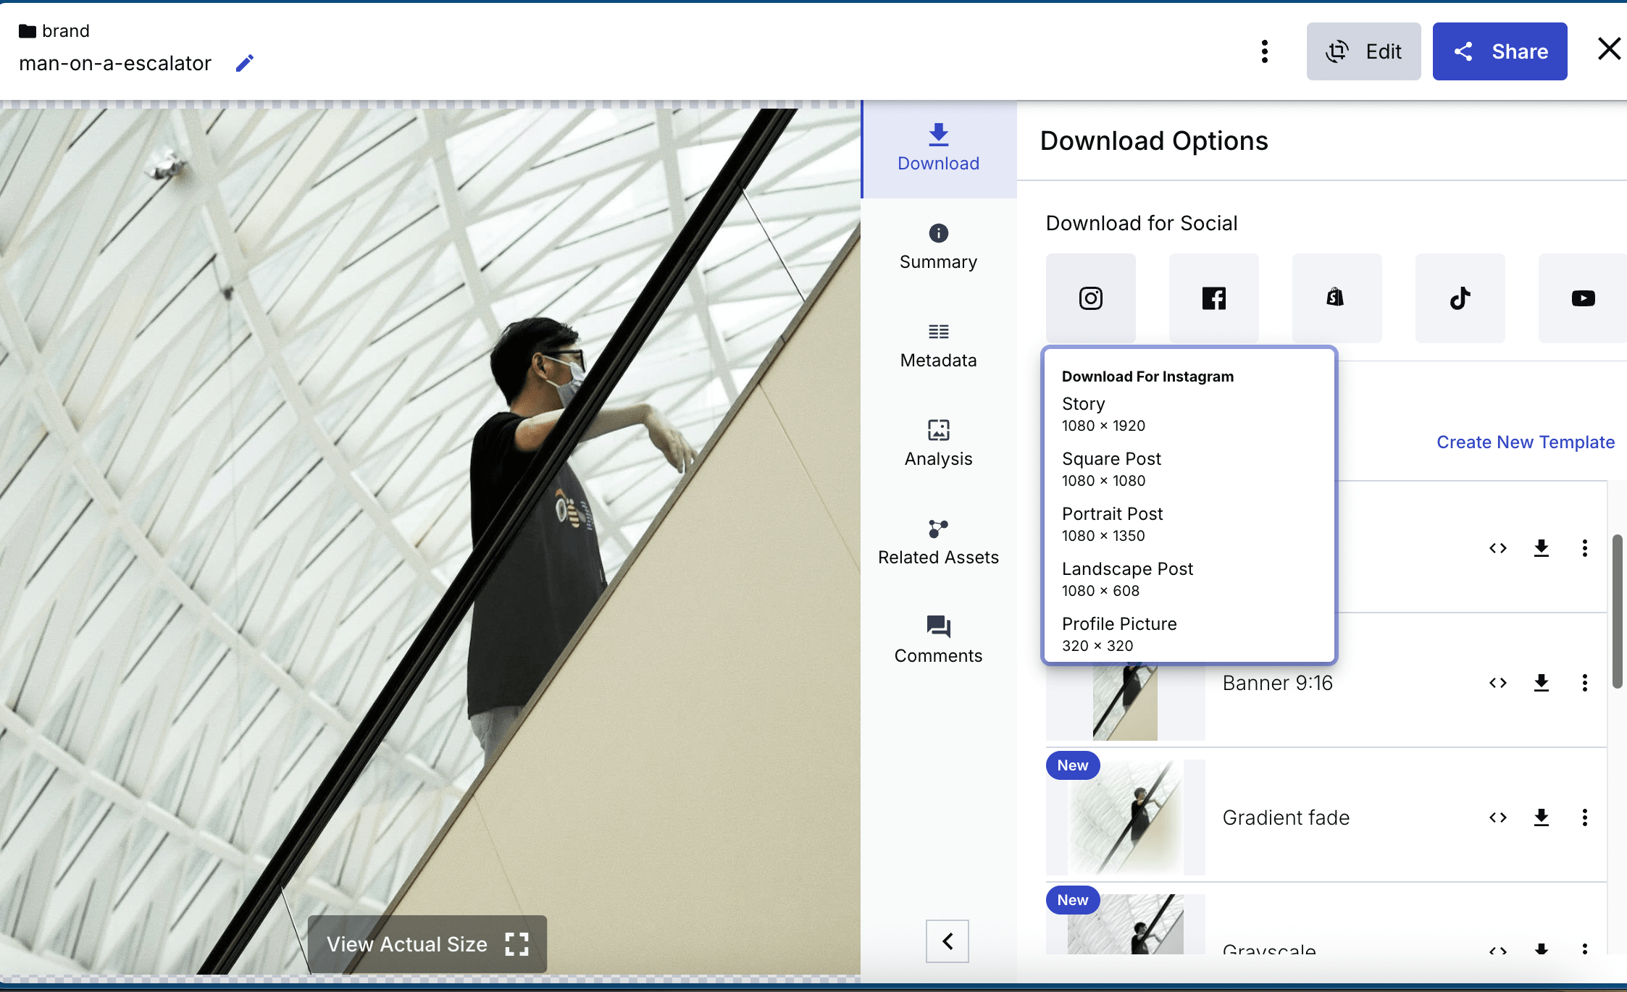Open asset more options menu in header
The height and width of the screenshot is (992, 1627).
[x=1264, y=51]
